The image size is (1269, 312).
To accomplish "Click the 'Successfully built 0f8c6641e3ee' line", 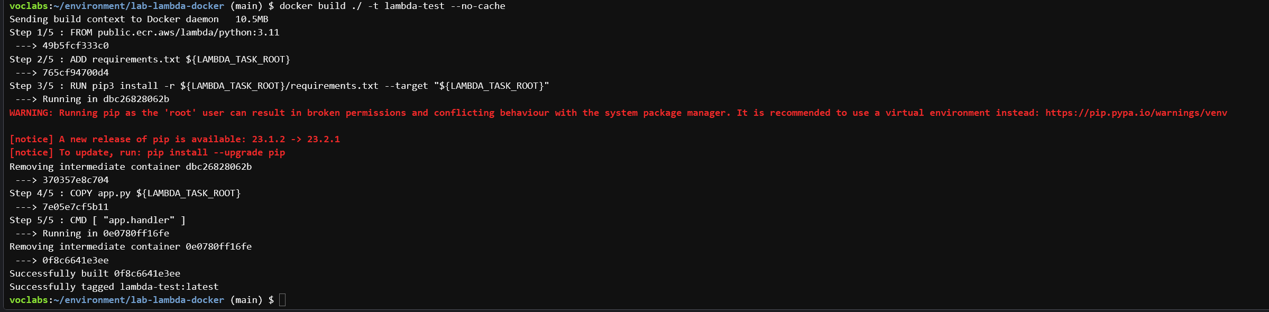I will click(95, 273).
